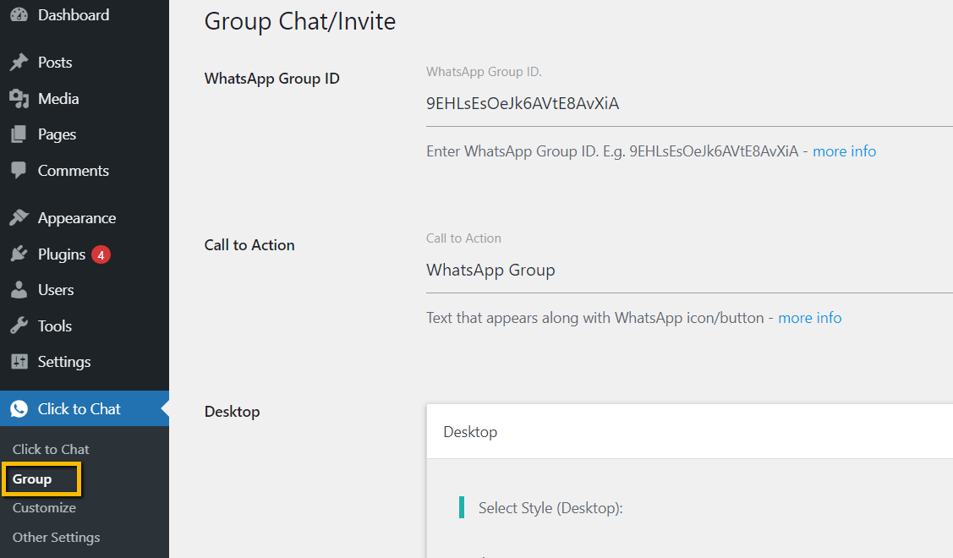This screenshot has height=558, width=953.
Task: Open more info link for Group ID
Action: tap(844, 150)
